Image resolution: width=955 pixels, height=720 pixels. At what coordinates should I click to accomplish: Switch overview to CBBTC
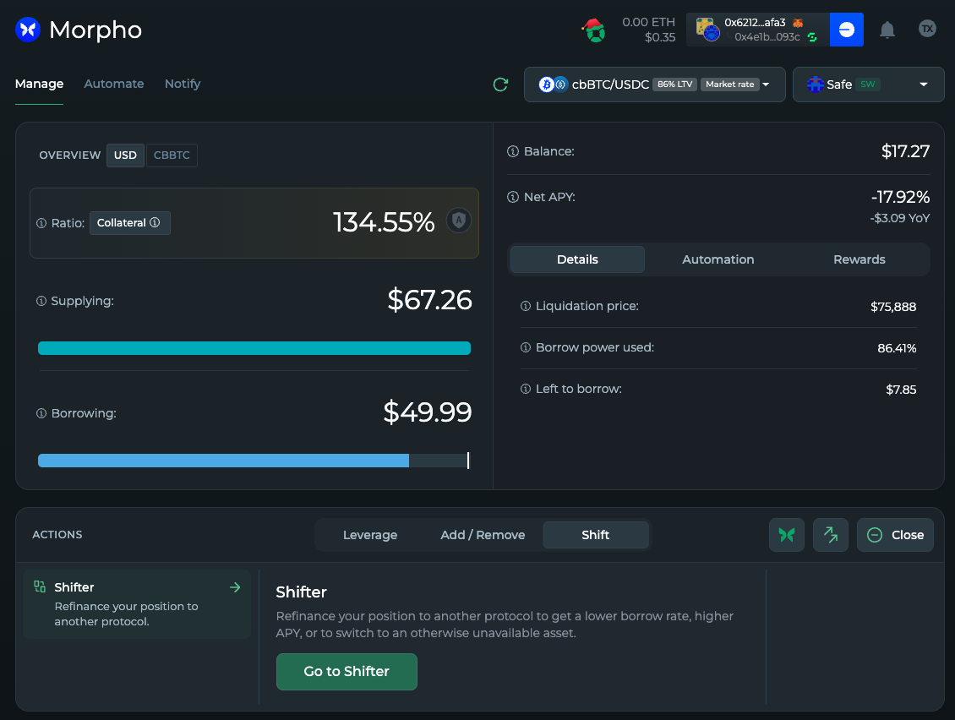(x=172, y=155)
